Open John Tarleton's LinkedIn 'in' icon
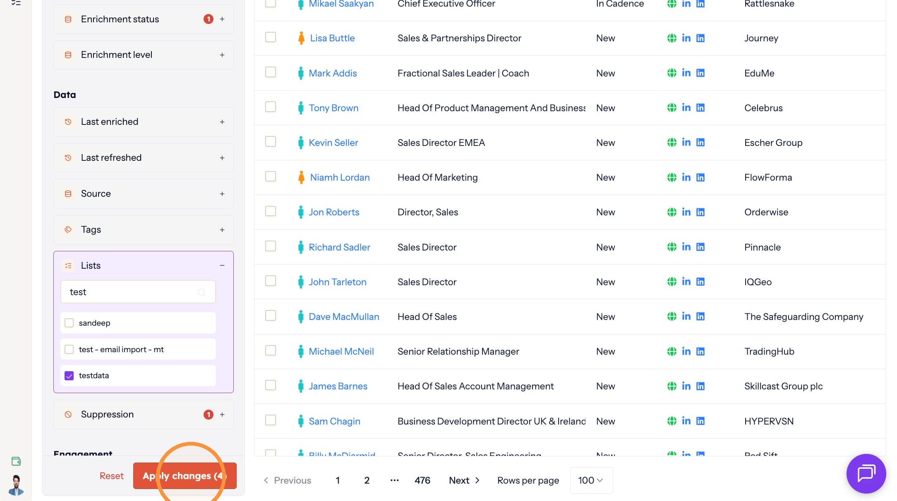The width and height of the screenshot is (897, 501). (686, 282)
